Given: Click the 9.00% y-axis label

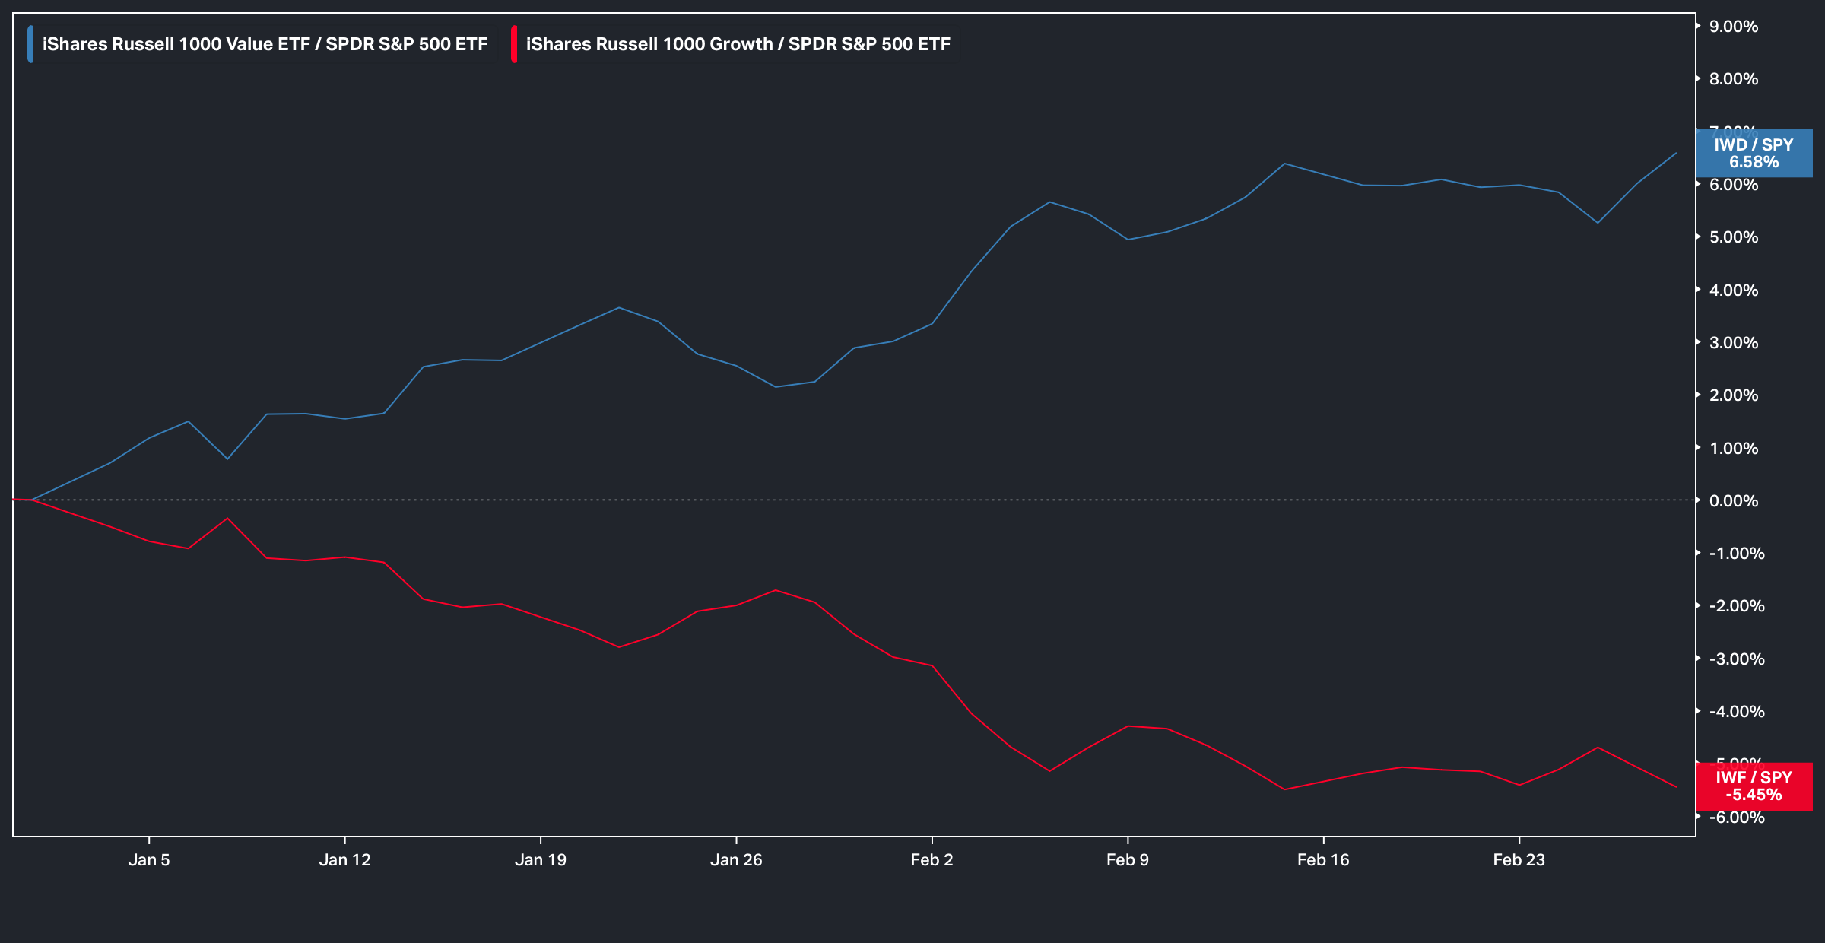Looking at the screenshot, I should coord(1734,27).
